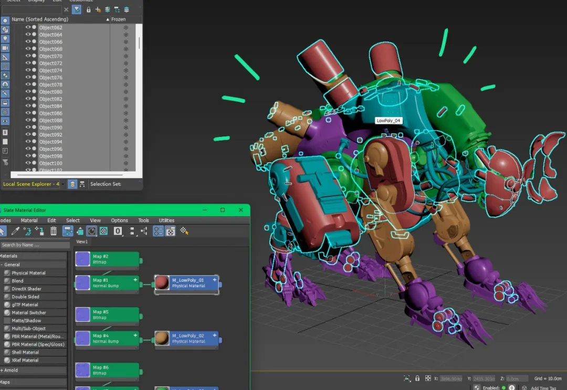Screen dimensions: 567x390
Task: Select Physical Material from the browser list
Action: tap(28, 273)
